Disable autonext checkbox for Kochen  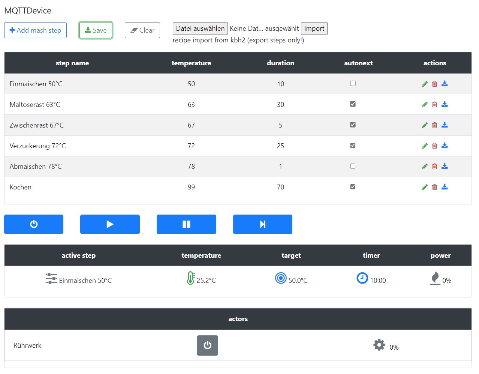pos(353,187)
